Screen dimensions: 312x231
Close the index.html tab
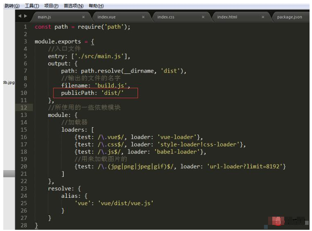coord(263,17)
